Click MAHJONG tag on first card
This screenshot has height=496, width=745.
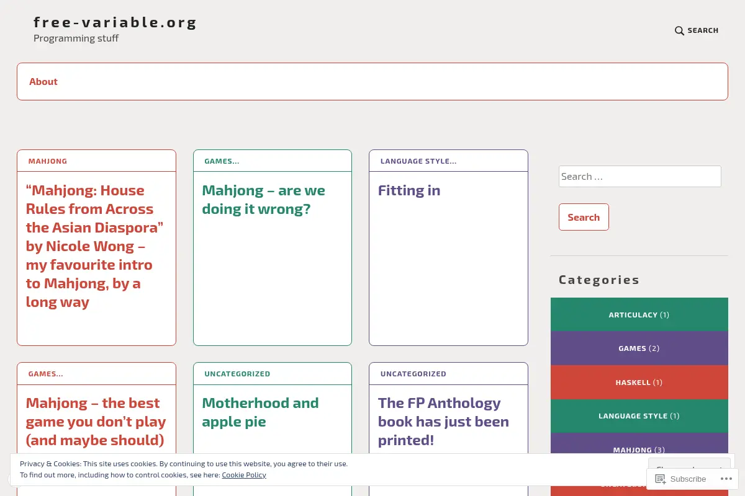[48, 161]
